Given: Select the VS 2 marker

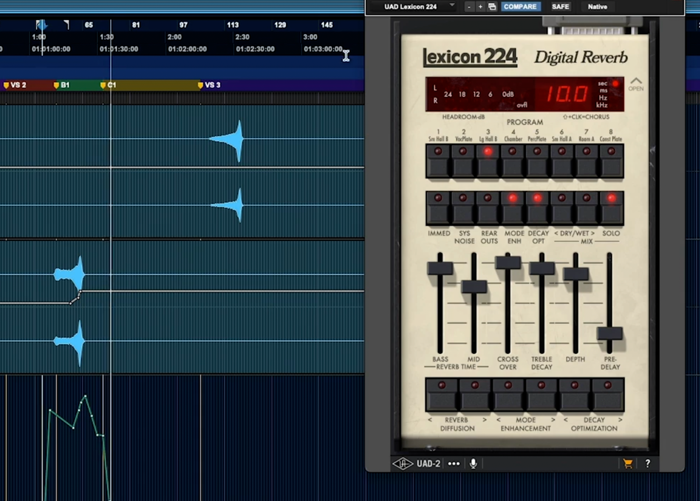Looking at the screenshot, I should [x=15, y=85].
